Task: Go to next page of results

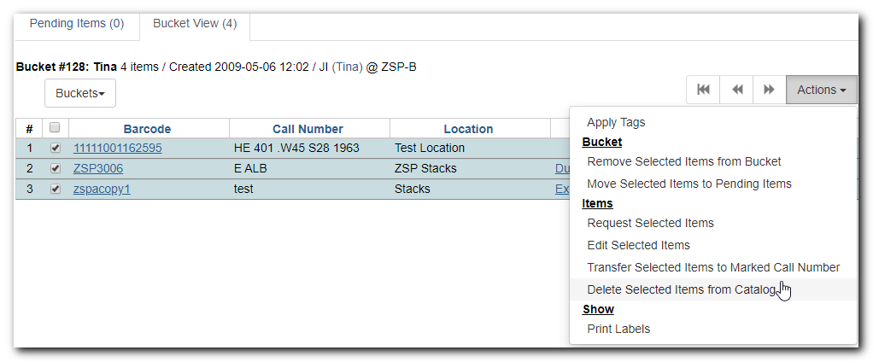Action: pyautogui.click(x=770, y=90)
